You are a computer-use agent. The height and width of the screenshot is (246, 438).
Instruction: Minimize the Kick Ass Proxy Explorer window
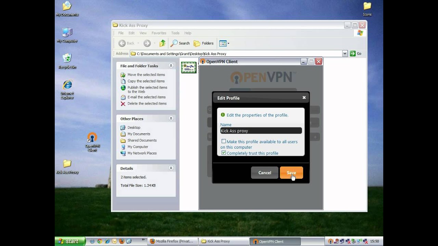(348, 25)
